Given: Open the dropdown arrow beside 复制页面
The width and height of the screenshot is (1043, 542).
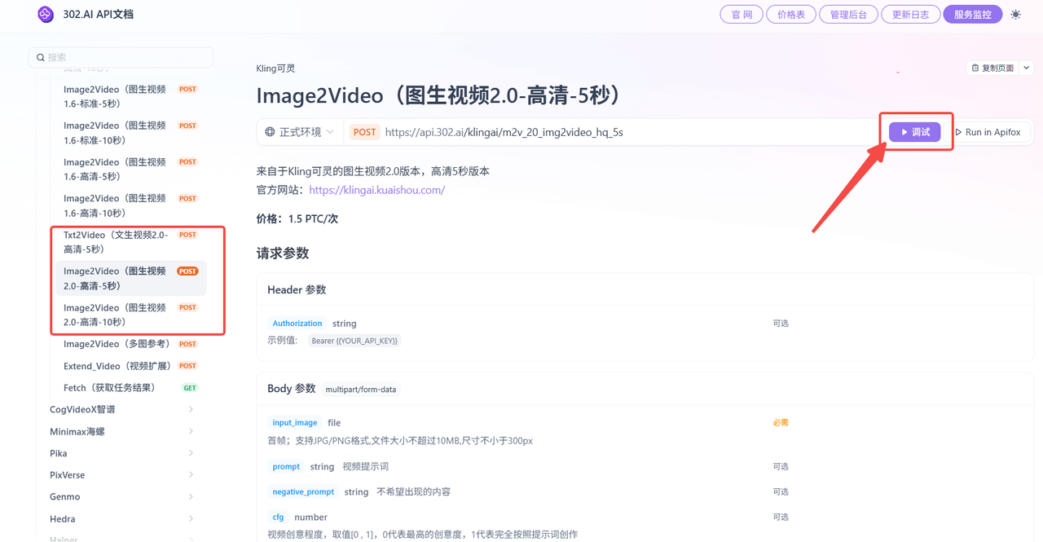Looking at the screenshot, I should 1026,68.
